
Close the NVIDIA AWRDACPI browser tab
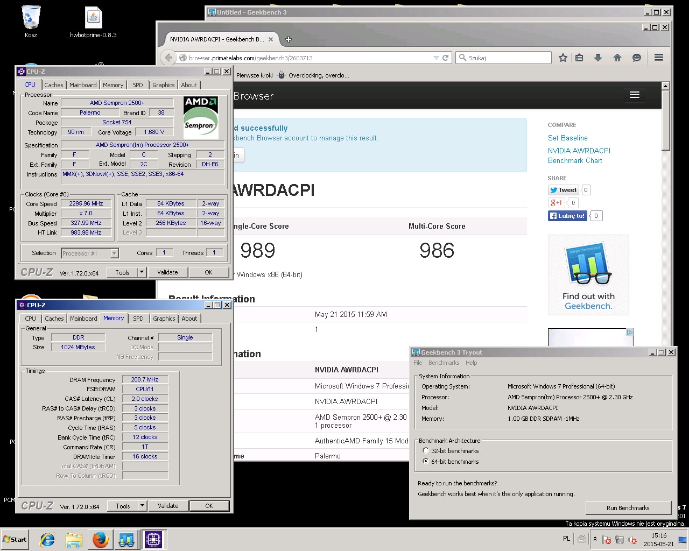(271, 39)
